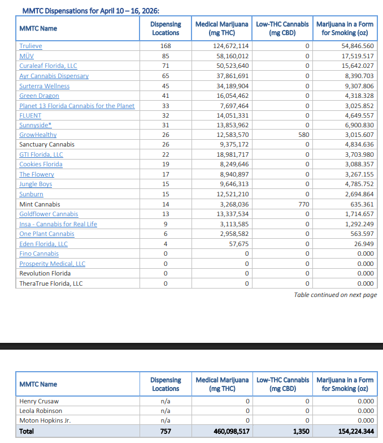383x443 pixels.
Task: Click second table's Low-THC Cannabis (mg CBD) header
Action: tap(282, 384)
